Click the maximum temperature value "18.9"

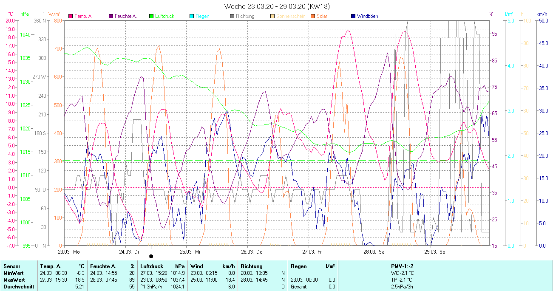pyautogui.click(x=80, y=280)
